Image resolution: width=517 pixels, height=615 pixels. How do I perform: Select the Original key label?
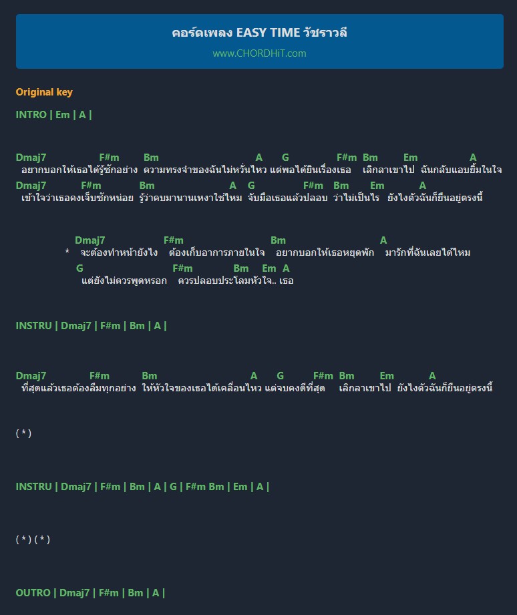tap(44, 92)
